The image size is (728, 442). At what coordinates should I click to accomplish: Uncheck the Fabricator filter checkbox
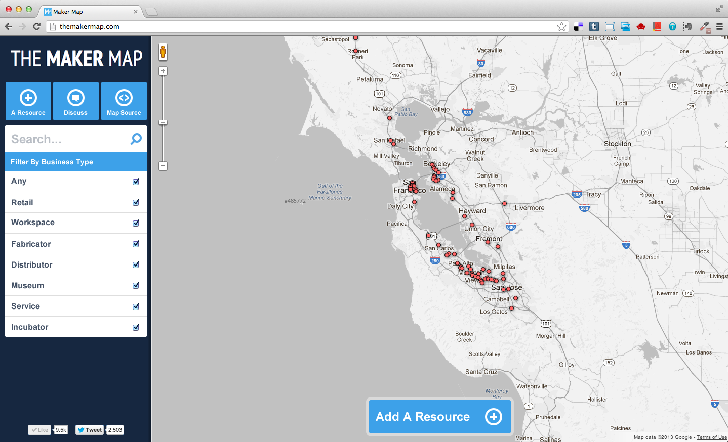click(x=136, y=244)
